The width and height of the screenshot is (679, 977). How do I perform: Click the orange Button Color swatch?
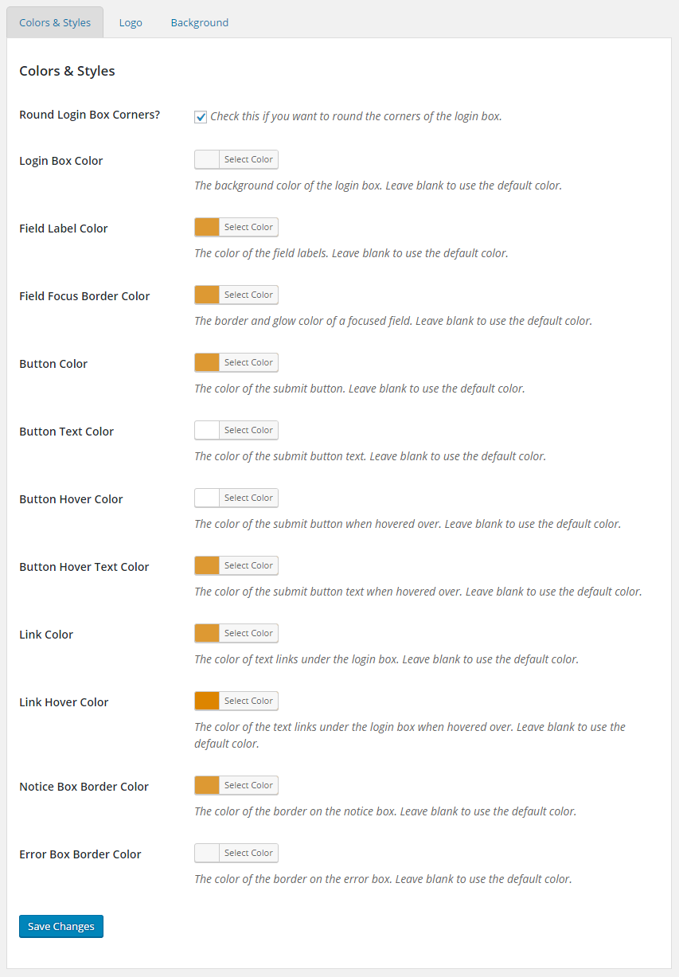coord(206,362)
